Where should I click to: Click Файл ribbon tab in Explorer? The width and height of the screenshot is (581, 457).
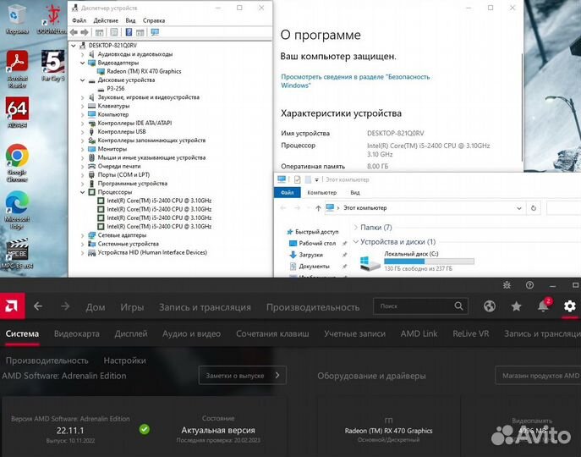[288, 192]
